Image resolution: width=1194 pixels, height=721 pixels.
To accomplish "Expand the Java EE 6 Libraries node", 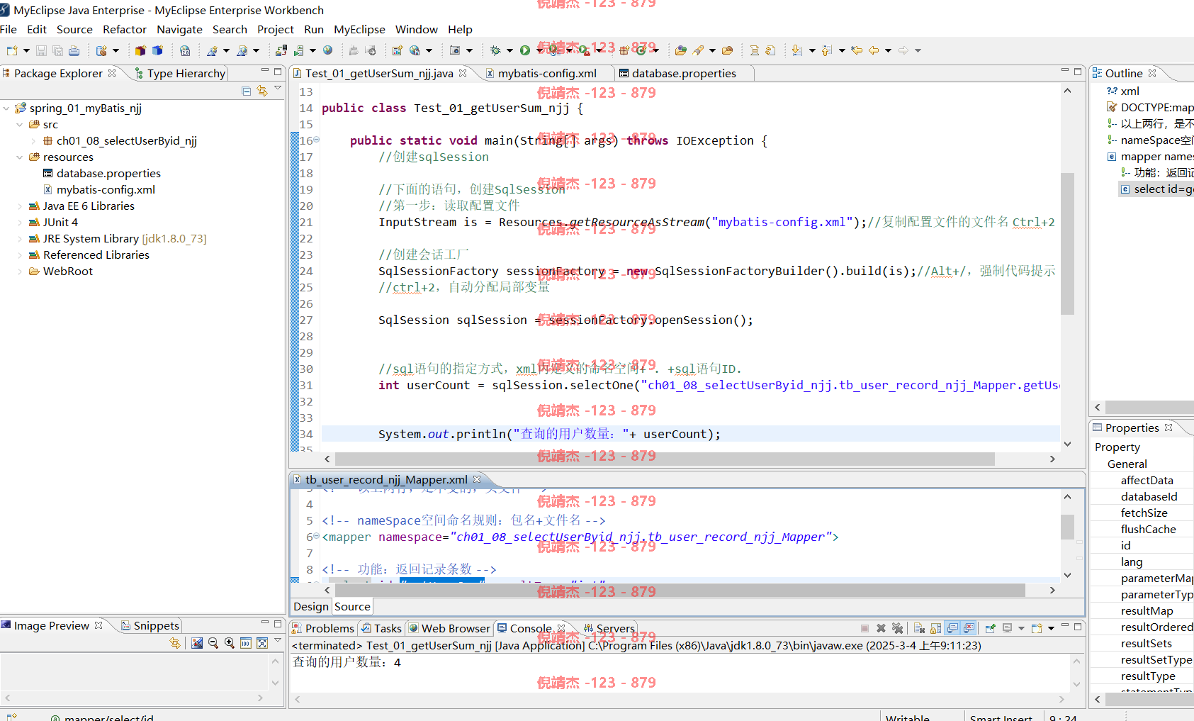I will click(x=20, y=206).
